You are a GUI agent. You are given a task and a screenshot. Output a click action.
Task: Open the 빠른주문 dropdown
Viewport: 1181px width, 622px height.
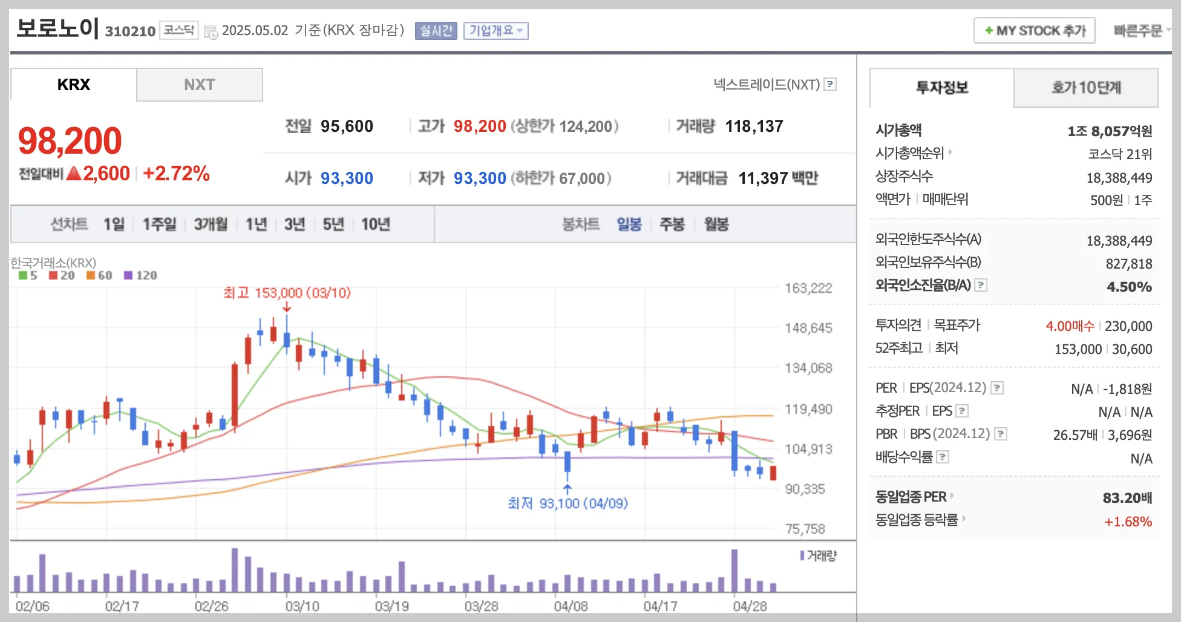pos(1142,30)
